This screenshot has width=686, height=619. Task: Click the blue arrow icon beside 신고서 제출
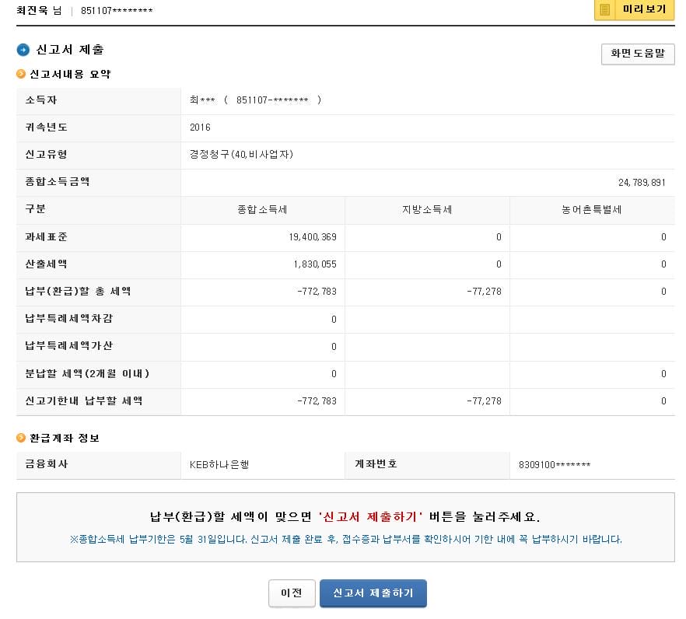point(23,50)
